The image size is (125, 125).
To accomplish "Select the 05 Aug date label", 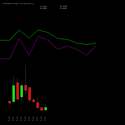I will tap(13, 119).
